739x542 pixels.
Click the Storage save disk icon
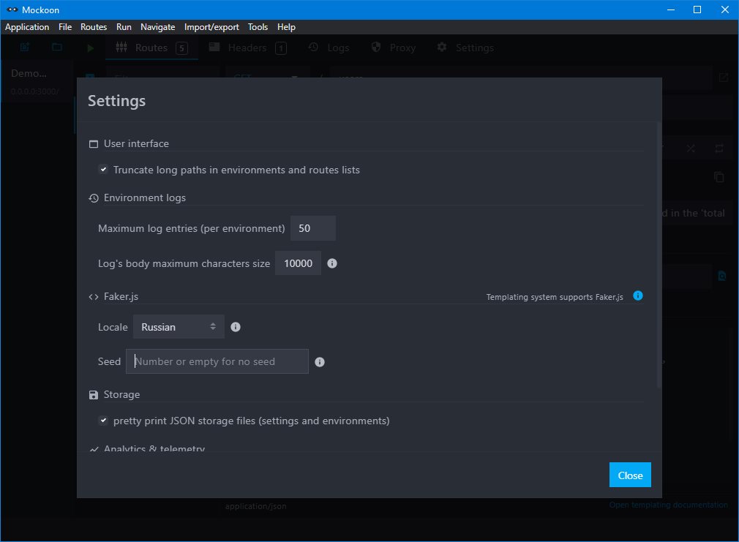[x=94, y=395]
